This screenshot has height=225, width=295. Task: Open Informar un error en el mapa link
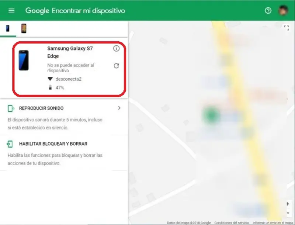point(273,223)
